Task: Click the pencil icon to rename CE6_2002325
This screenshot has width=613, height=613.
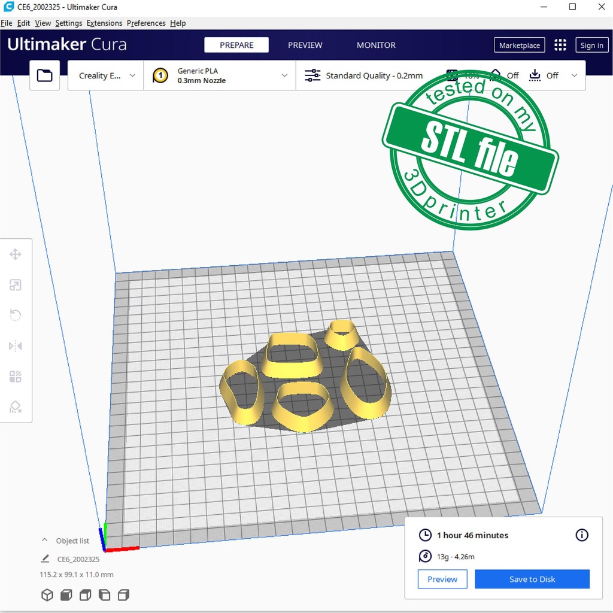Action: [45, 559]
